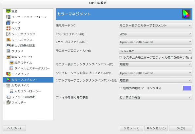Click the 表示スタイル icon
This screenshot has height=134, width=195.
pos(11,63)
